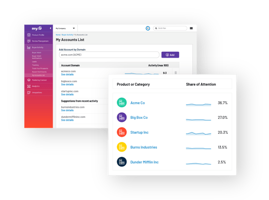
Task: Click the Add Account by Domain input field
Action: (109, 55)
